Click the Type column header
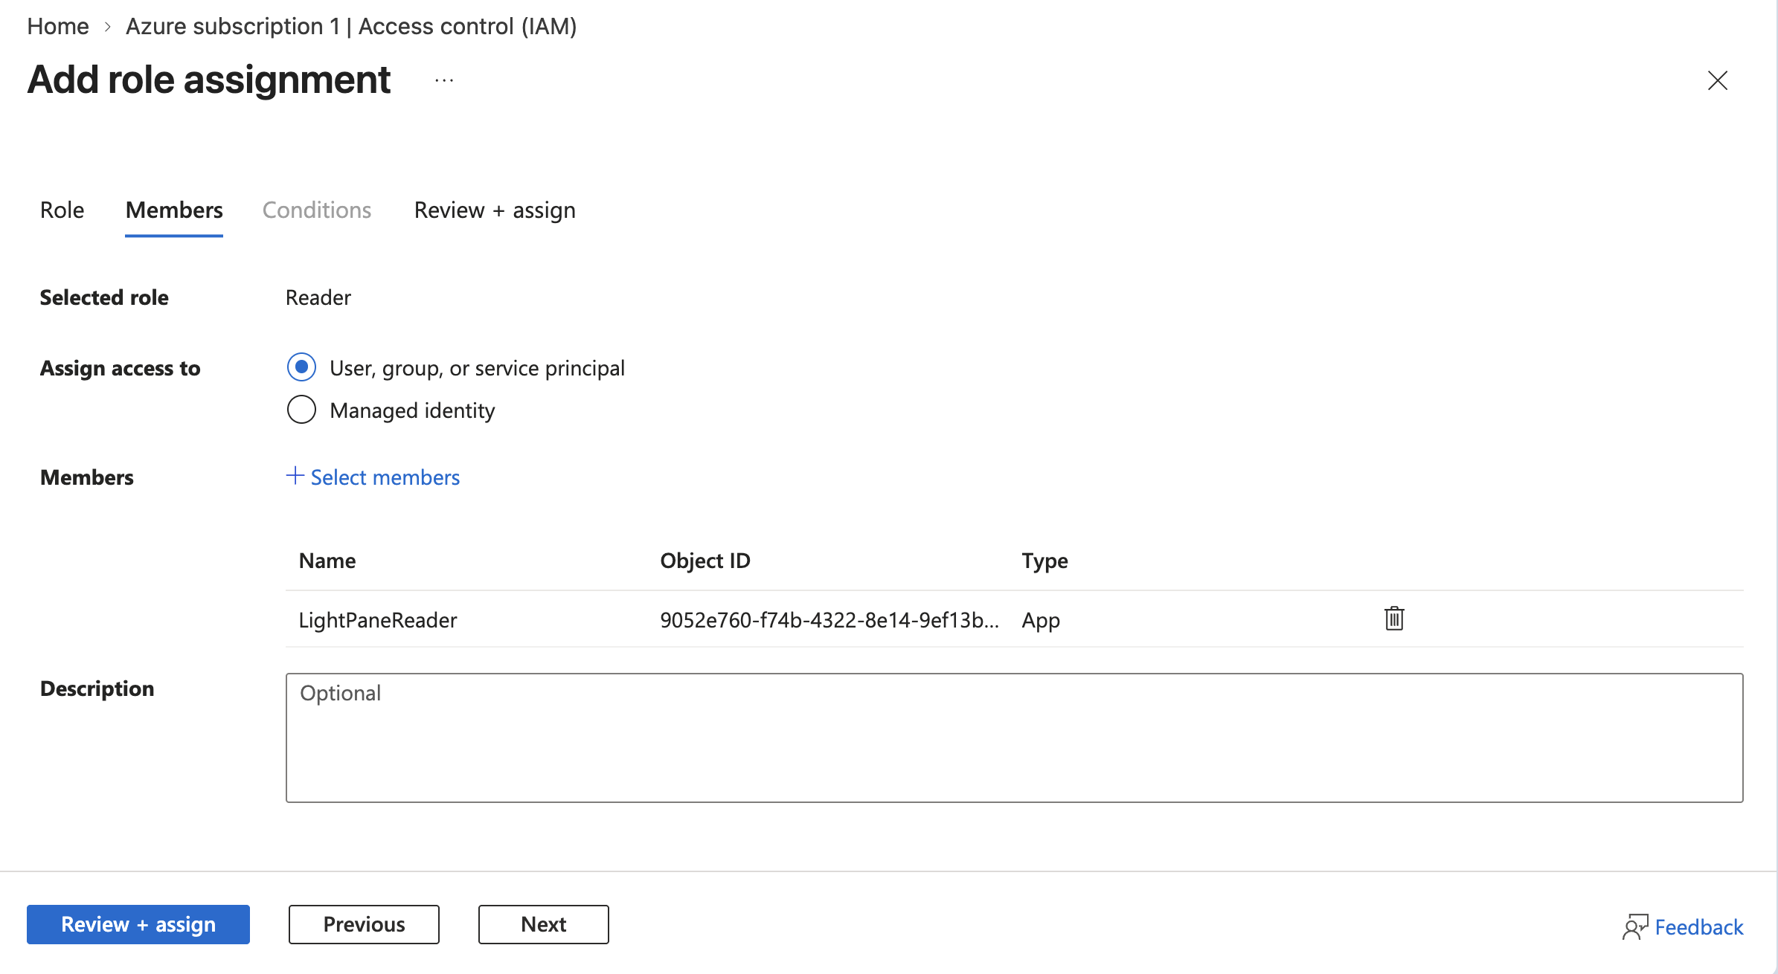 [1044, 561]
